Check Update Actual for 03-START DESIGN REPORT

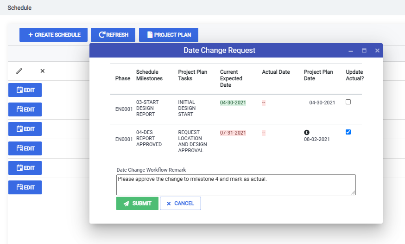pyautogui.click(x=348, y=102)
